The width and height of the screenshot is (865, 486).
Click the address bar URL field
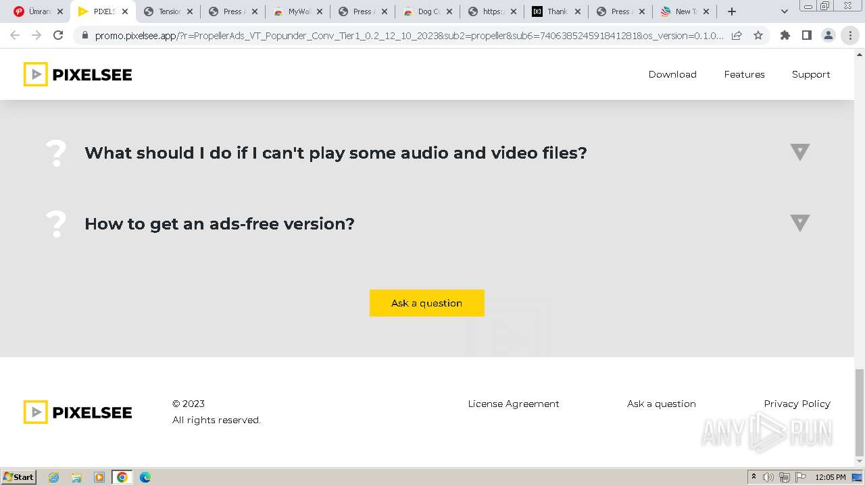click(409, 36)
